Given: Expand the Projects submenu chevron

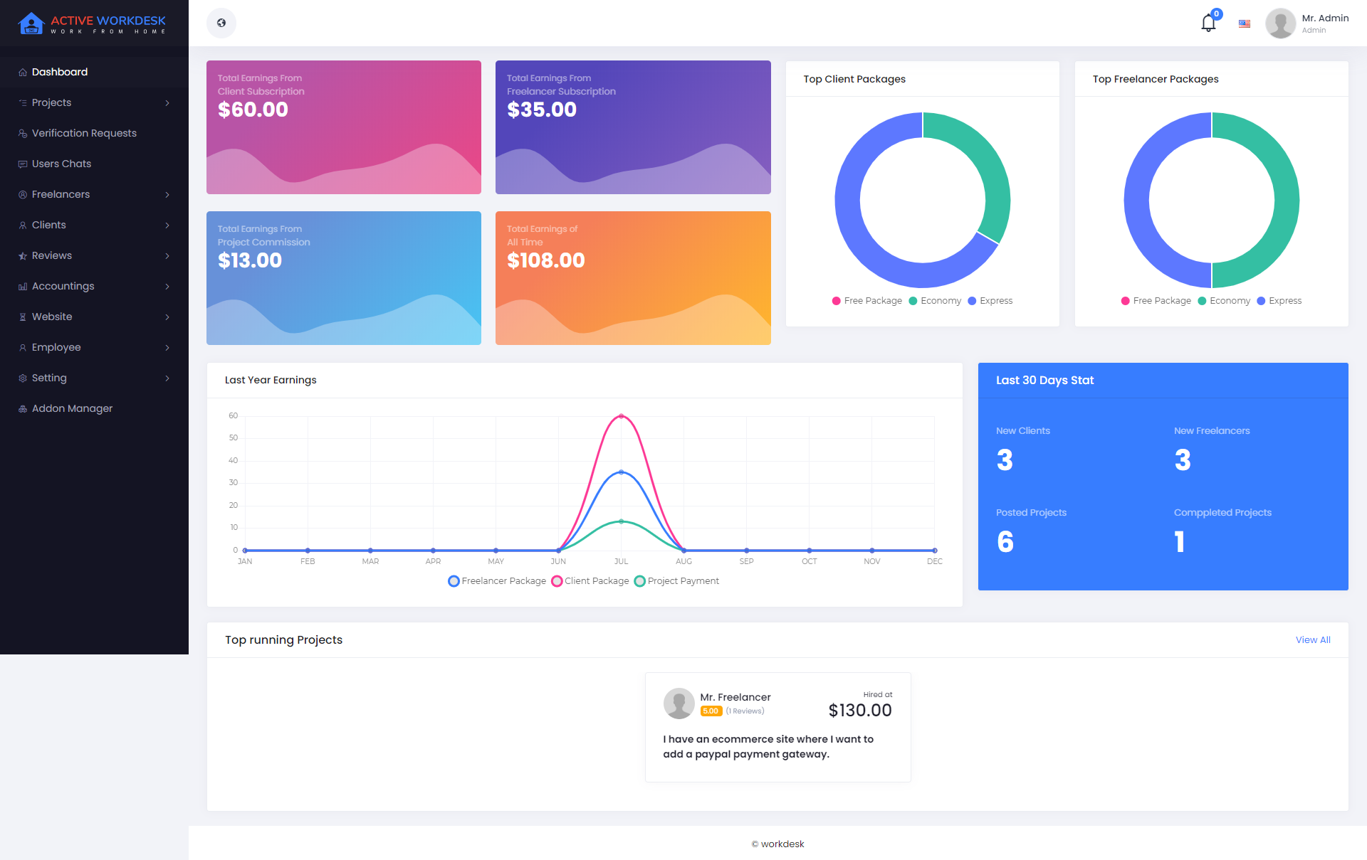Looking at the screenshot, I should click(167, 102).
